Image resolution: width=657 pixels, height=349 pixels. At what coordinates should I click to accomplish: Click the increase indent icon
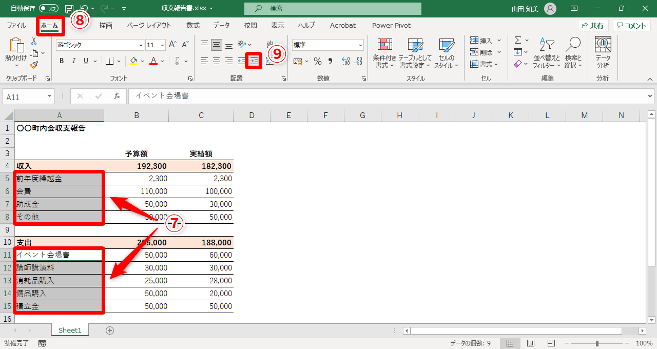(253, 61)
